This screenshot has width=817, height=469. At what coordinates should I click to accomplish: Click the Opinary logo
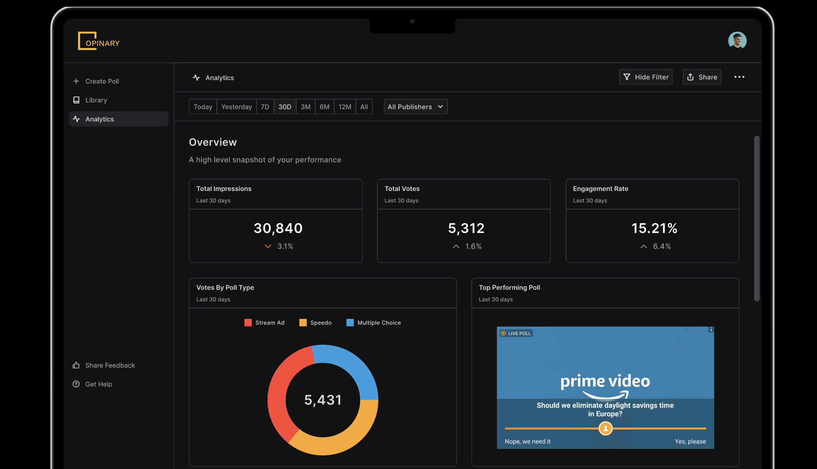(x=98, y=41)
